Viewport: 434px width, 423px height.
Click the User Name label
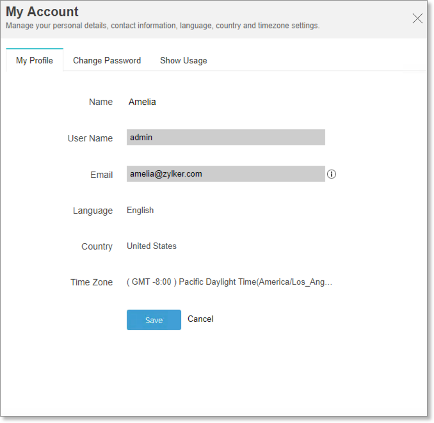(90, 138)
